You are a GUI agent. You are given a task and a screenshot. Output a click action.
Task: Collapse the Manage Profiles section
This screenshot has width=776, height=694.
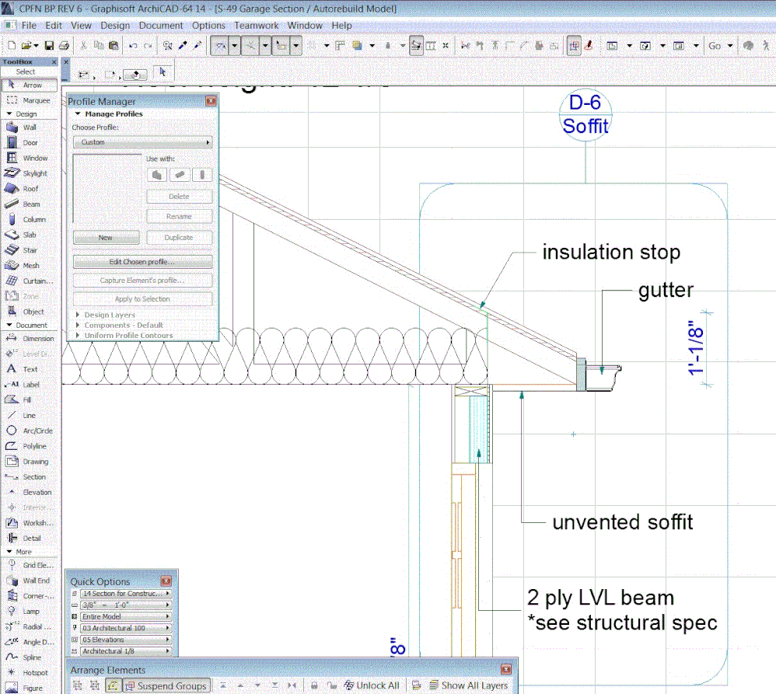(79, 114)
